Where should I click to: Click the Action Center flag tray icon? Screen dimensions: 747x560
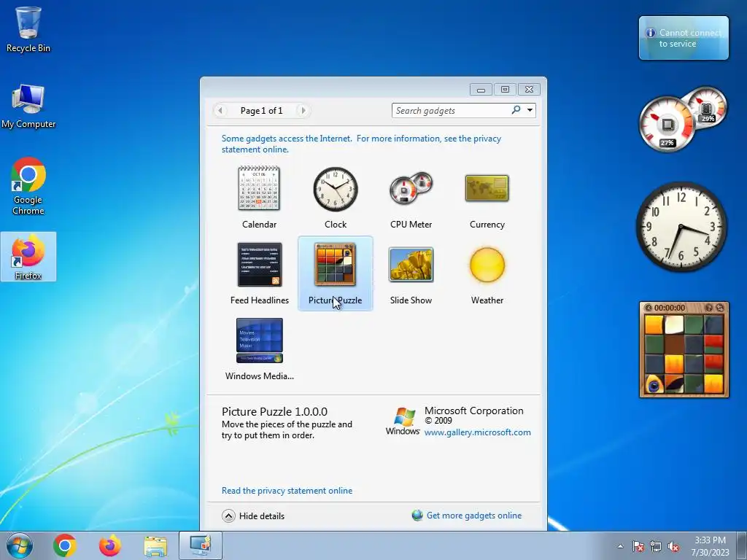pyautogui.click(x=638, y=546)
